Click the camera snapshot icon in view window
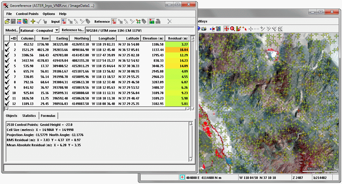342x184 pixels. coord(204,28)
